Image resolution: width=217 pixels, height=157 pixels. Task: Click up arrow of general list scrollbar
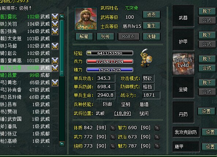pos(62,16)
